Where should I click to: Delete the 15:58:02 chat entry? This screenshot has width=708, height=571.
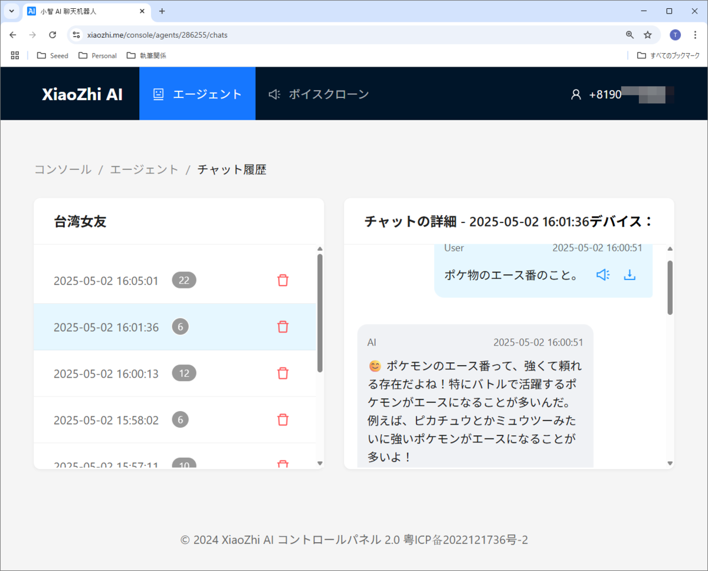(283, 419)
